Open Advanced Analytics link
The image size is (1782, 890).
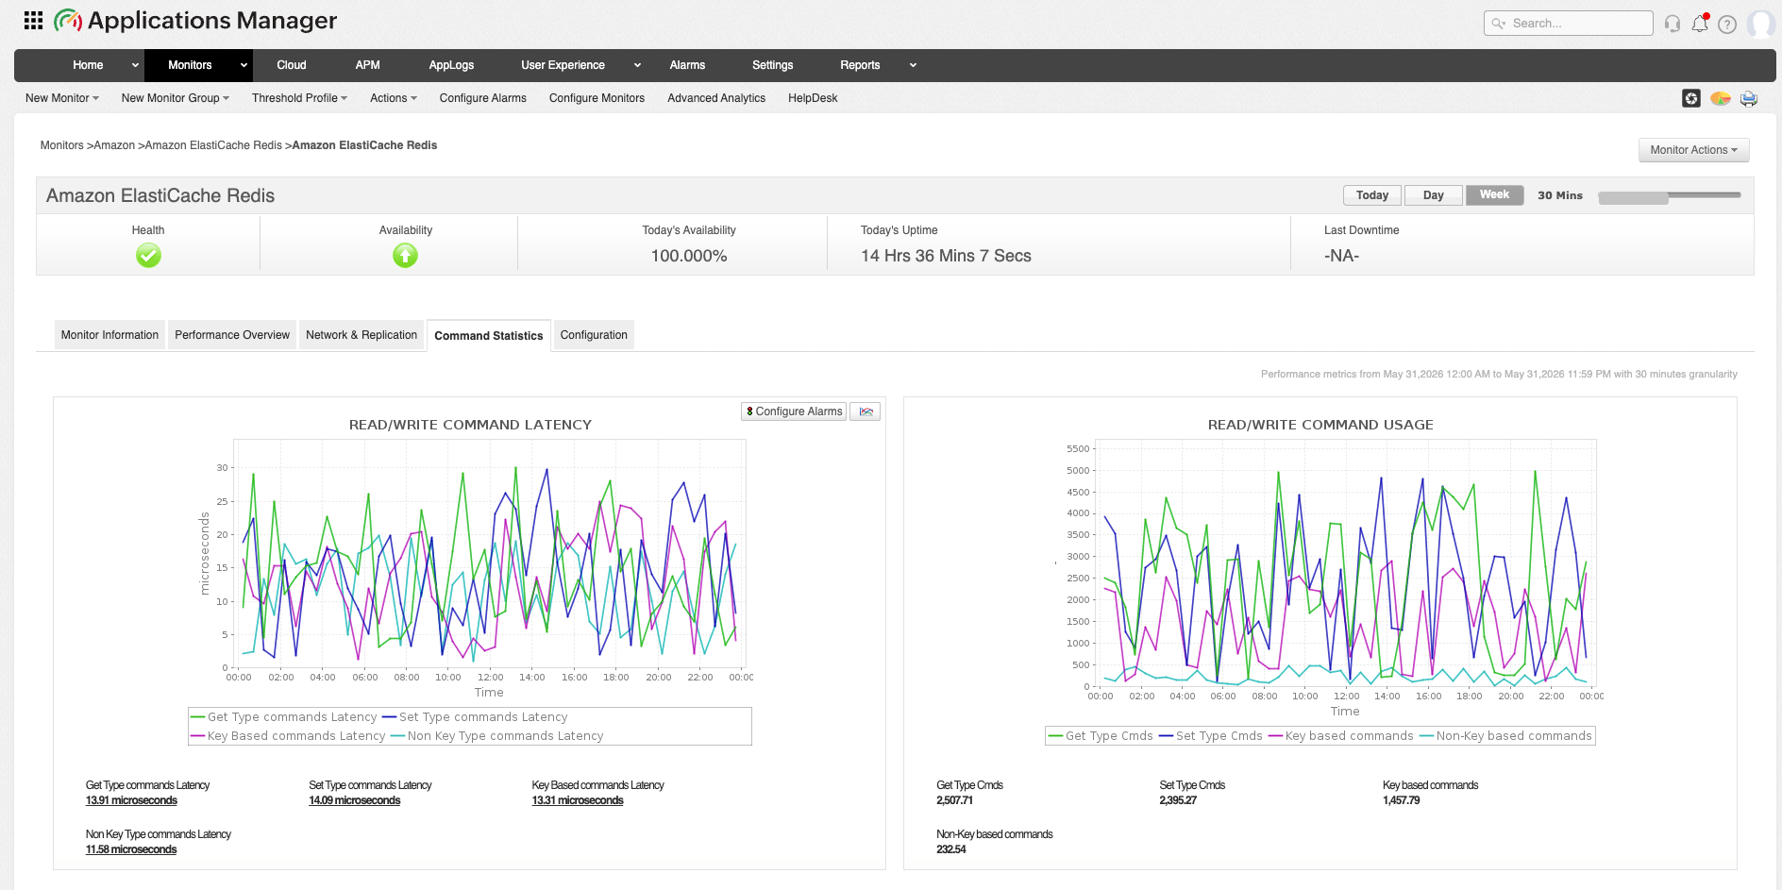tap(716, 98)
